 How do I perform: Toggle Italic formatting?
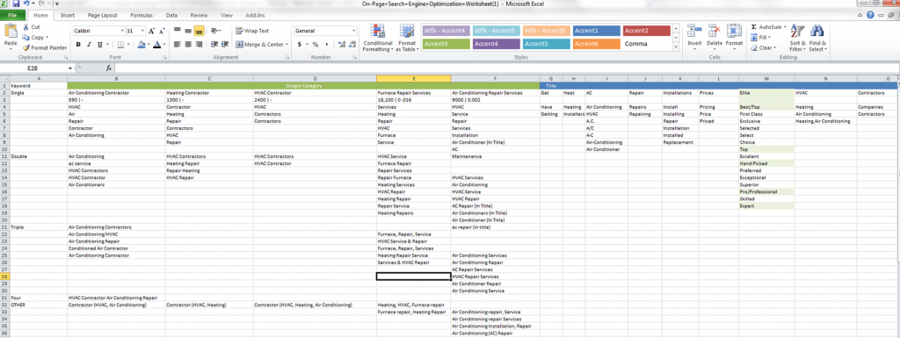point(89,44)
